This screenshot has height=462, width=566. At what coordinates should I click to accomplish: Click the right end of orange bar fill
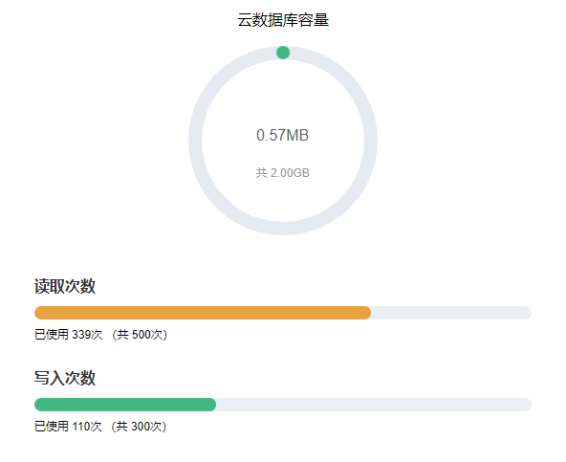point(365,313)
